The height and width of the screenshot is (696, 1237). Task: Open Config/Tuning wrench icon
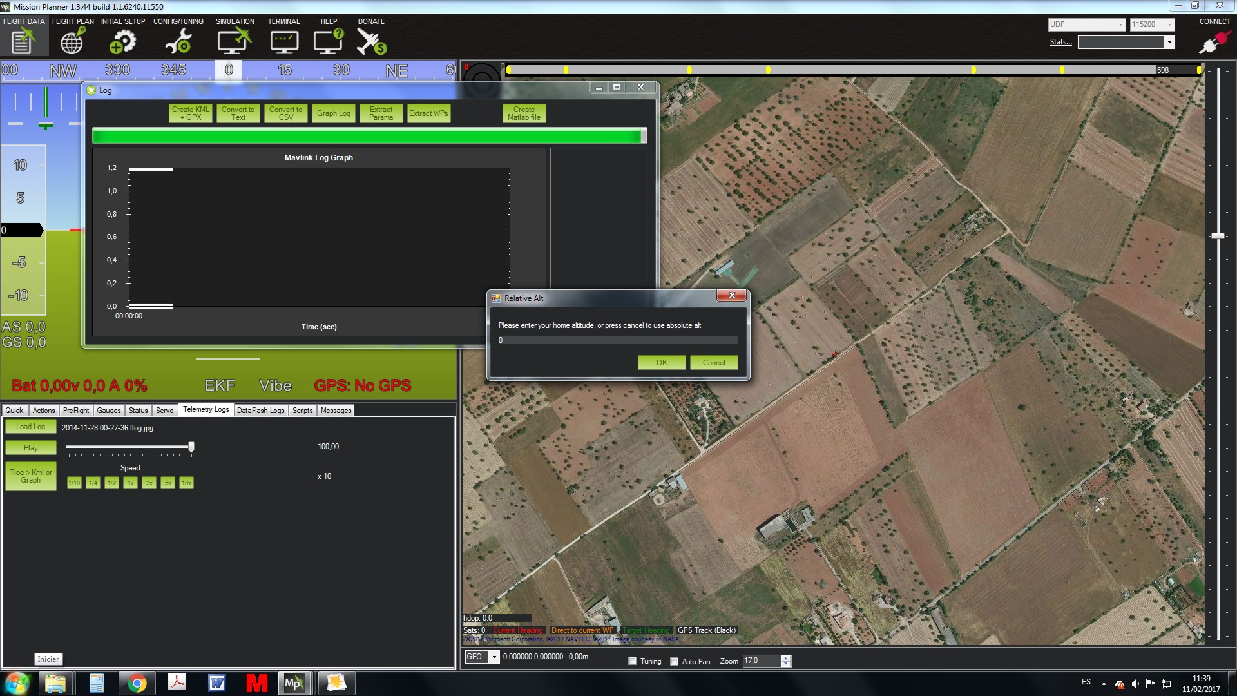178,42
